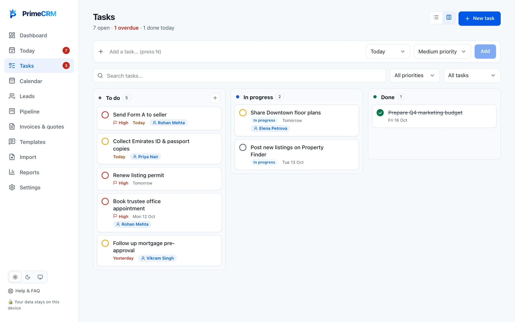Click plus icon in To do column header
Screen dimensions: 515x322
click(x=215, y=98)
